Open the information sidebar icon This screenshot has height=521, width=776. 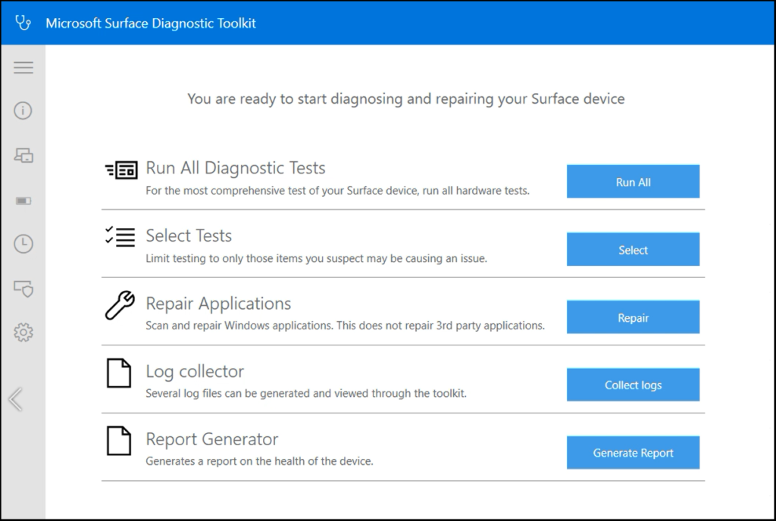coord(23,111)
